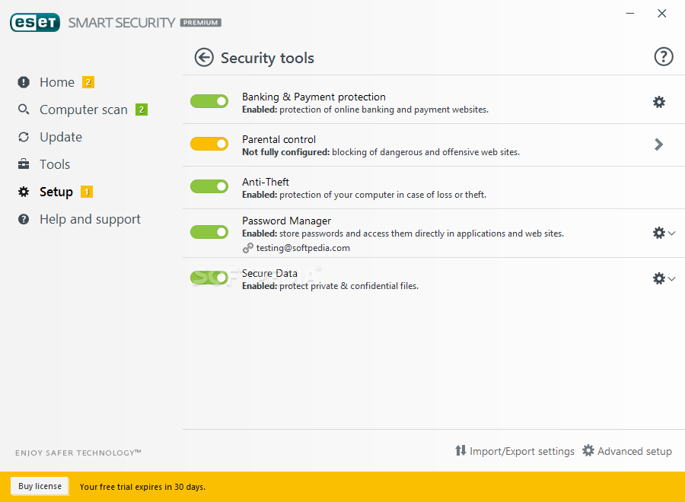Click 'Not fully configured' status text
Viewport: 685px width, 502px height.
(285, 152)
